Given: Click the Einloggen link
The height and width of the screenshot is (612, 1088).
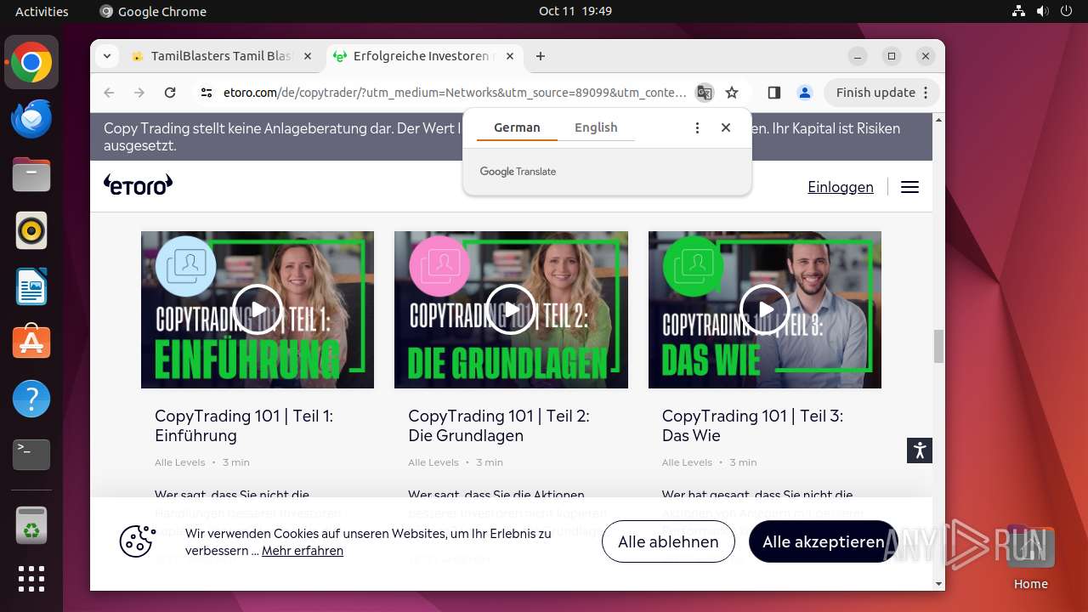Looking at the screenshot, I should click(841, 187).
